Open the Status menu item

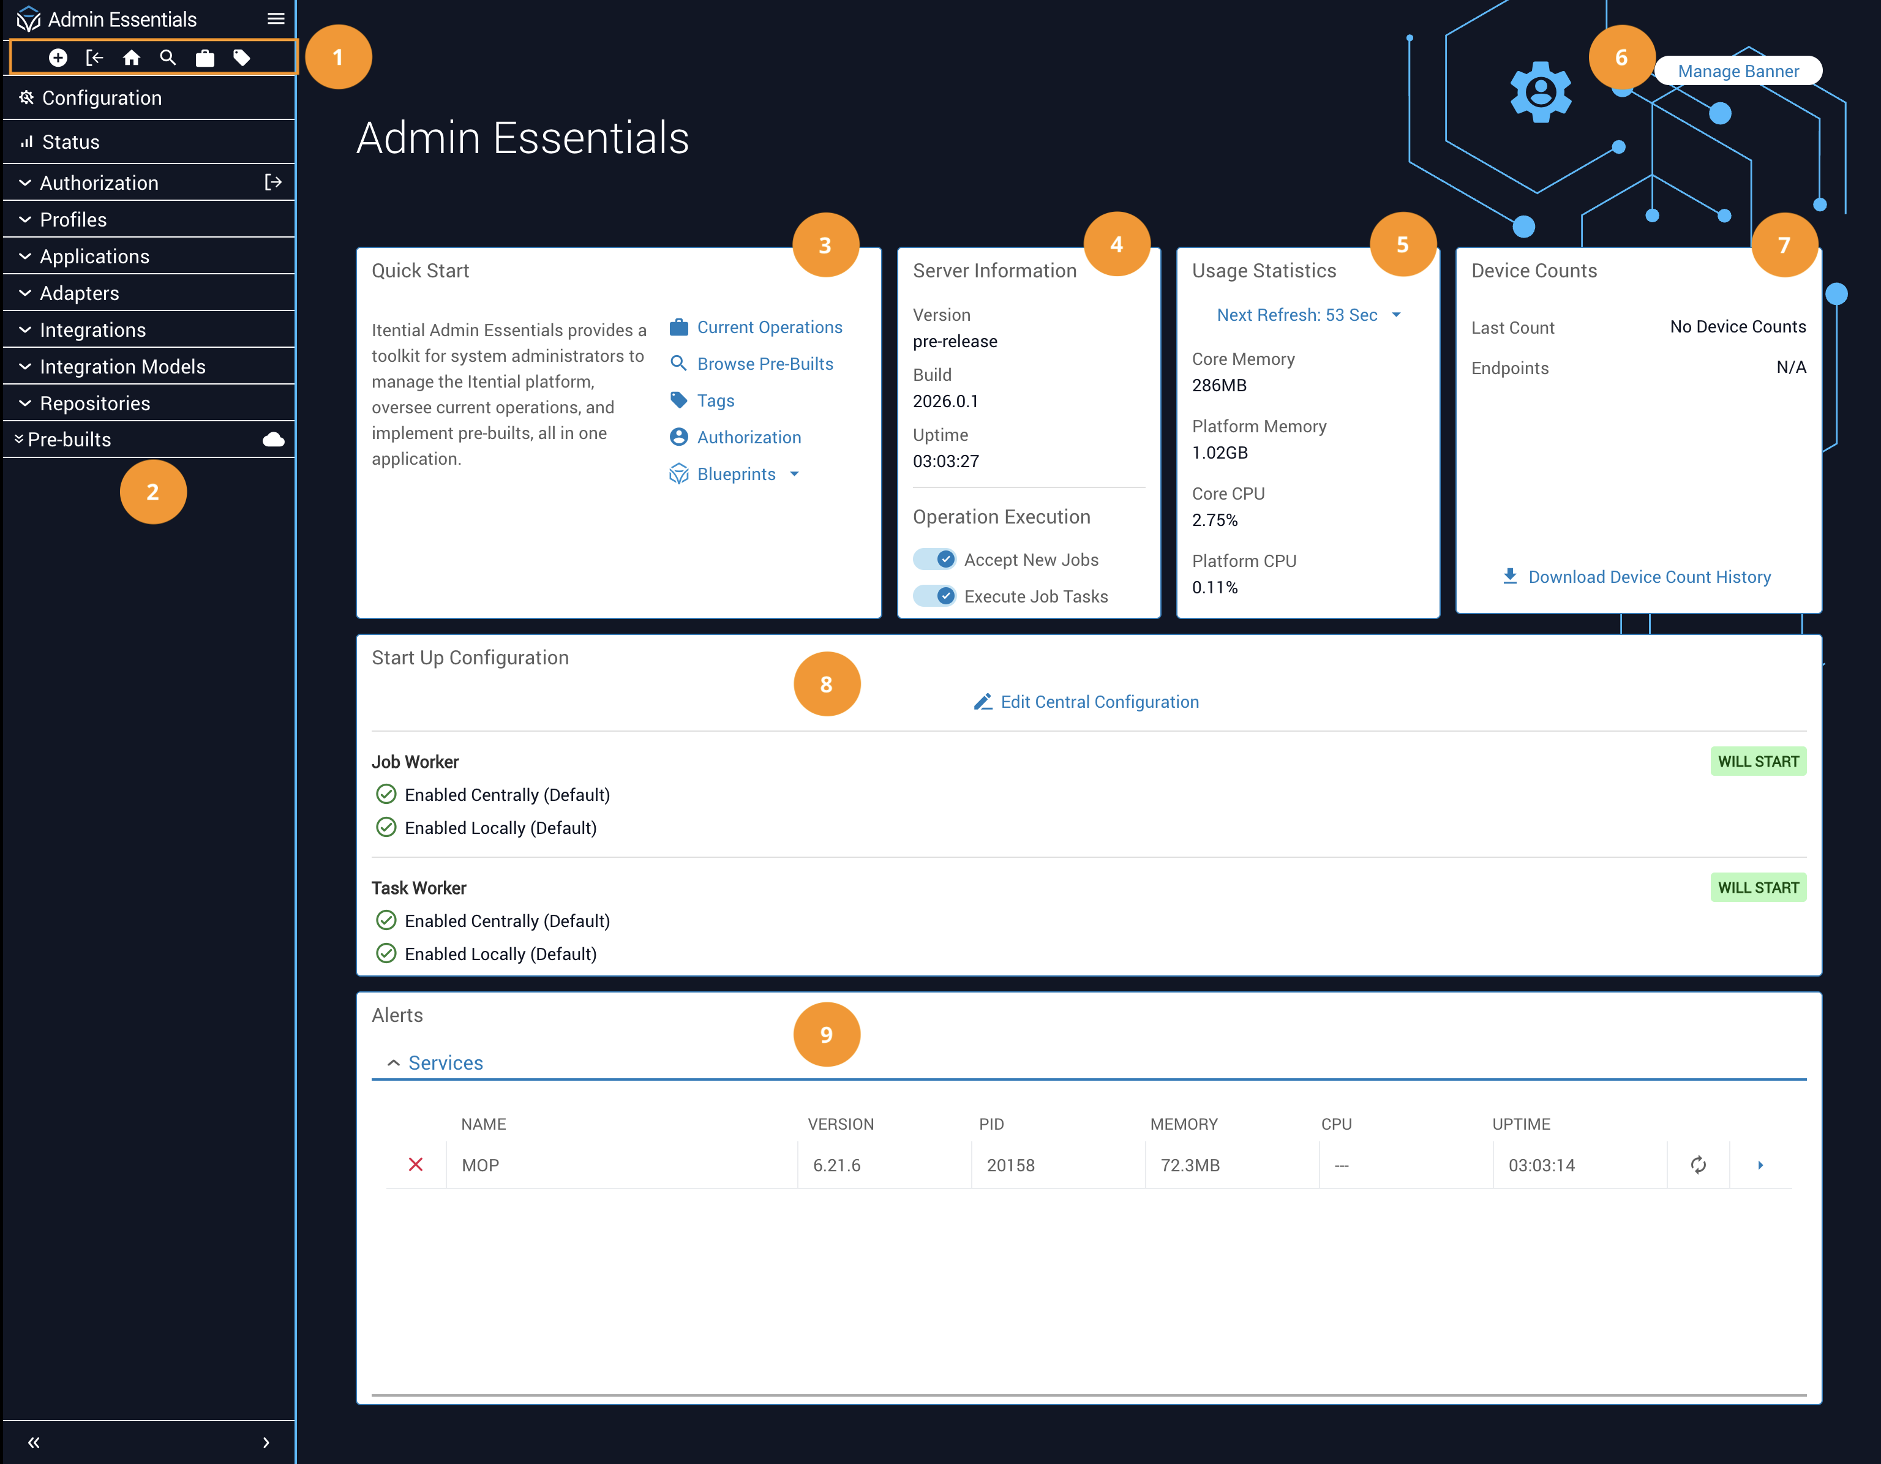coord(70,142)
